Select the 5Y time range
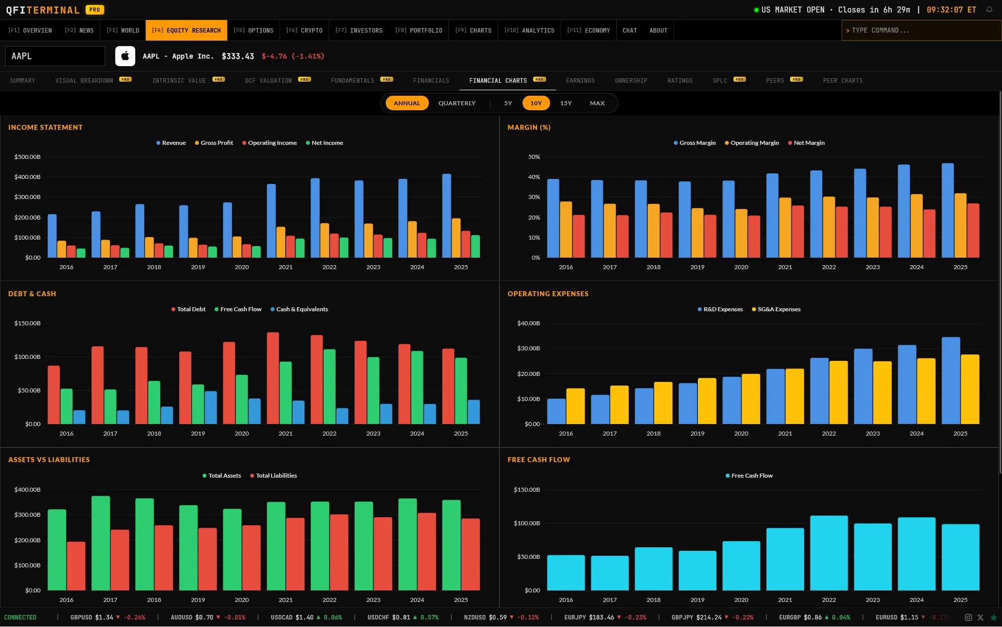The height and width of the screenshot is (627, 1002). [x=508, y=103]
